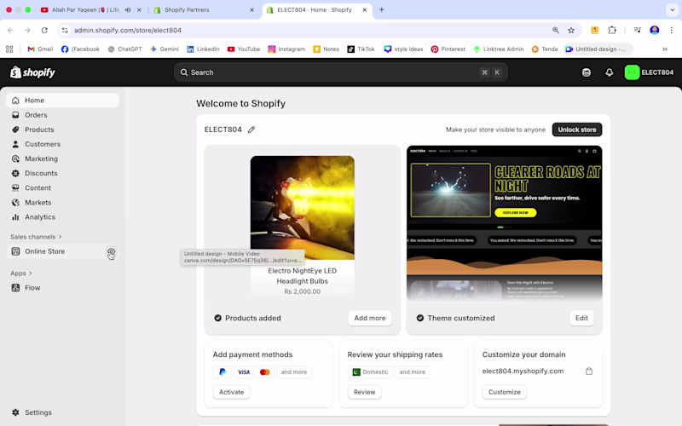Open browser zoom magnifier icon
Image resolution: width=682 pixels, height=426 pixels.
pyautogui.click(x=556, y=30)
